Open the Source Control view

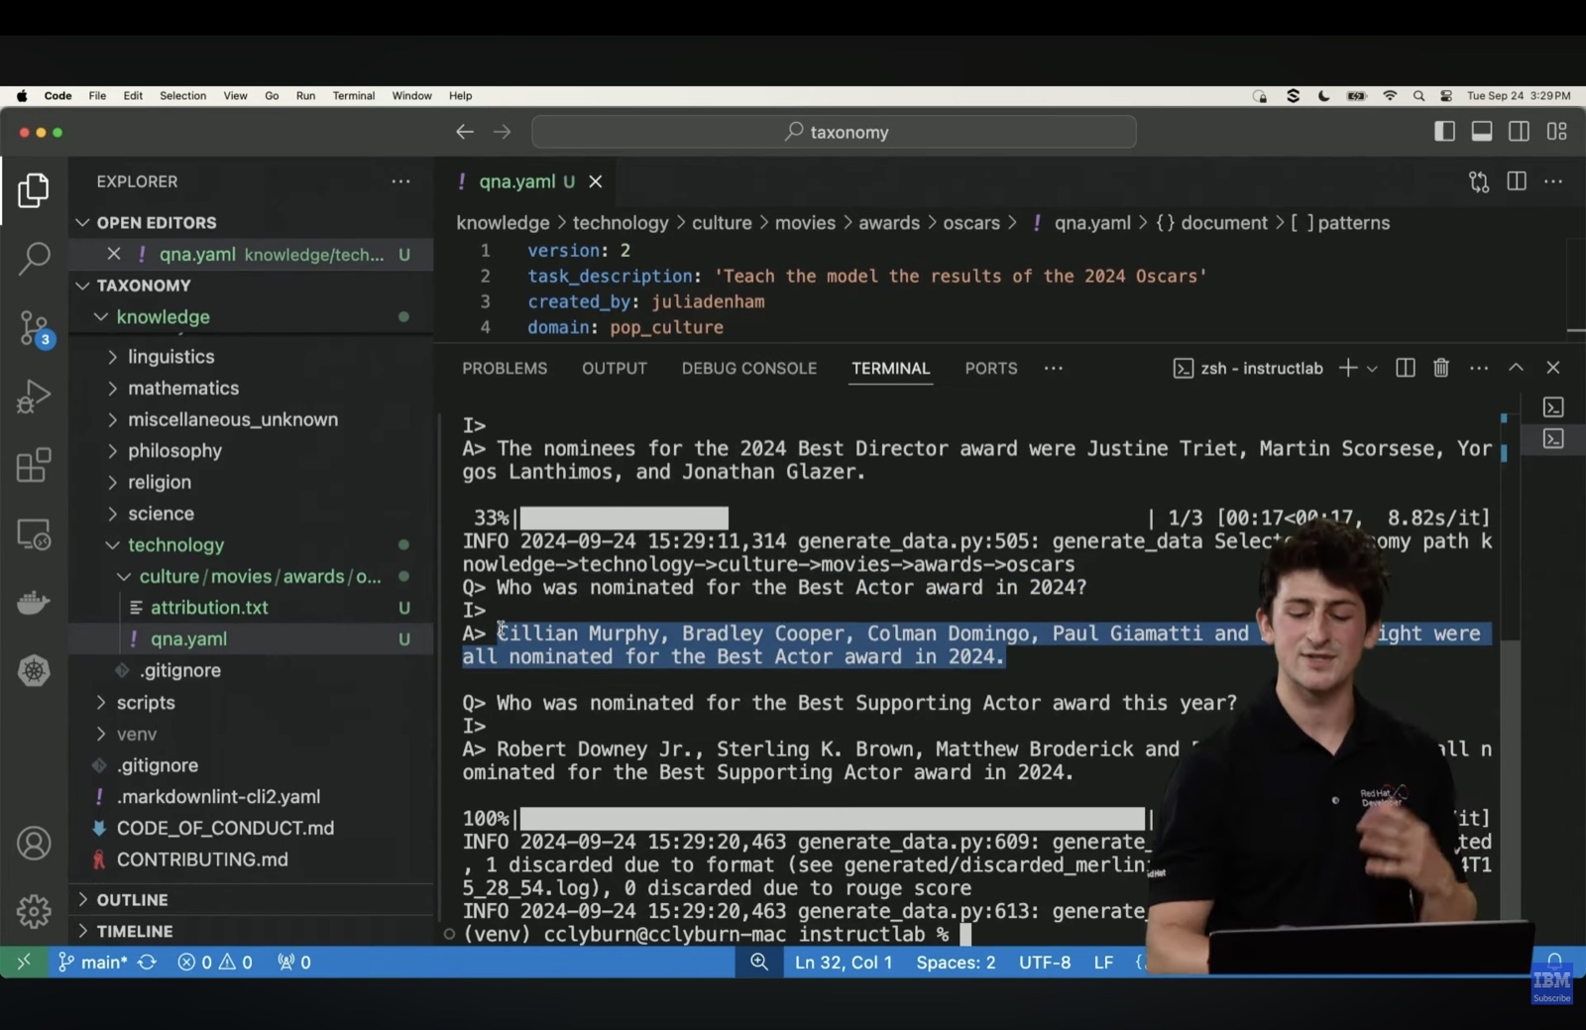34,327
